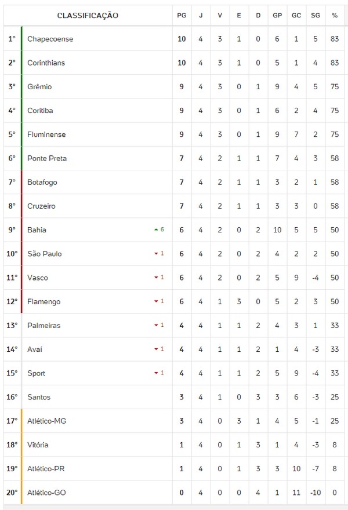The height and width of the screenshot is (510, 348).
Task: Click the orange marker beside Atlético-MG
Action: [x=21, y=421]
